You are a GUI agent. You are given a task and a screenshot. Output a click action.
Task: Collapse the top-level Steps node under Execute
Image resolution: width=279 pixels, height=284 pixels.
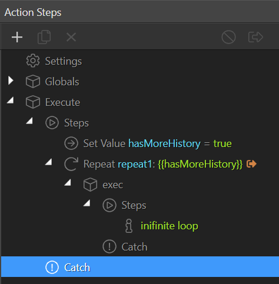point(29,121)
